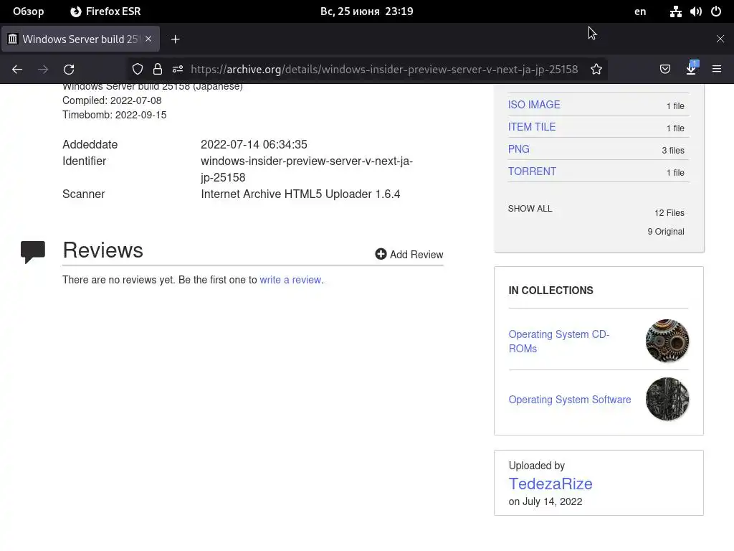Screen dimensions: 734x551
Task: Click the Operating System Software thumbnail
Action: coord(667,399)
